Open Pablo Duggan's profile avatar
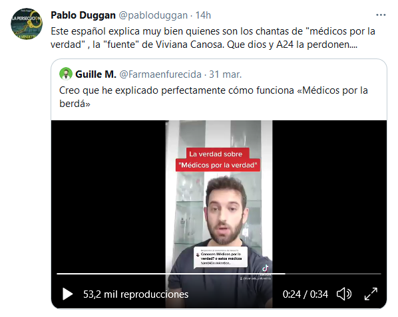The width and height of the screenshot is (398, 317). point(27,23)
